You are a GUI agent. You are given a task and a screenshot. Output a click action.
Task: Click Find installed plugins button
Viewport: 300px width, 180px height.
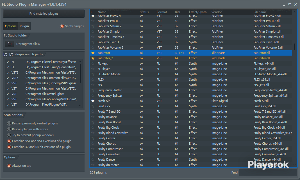(44, 13)
